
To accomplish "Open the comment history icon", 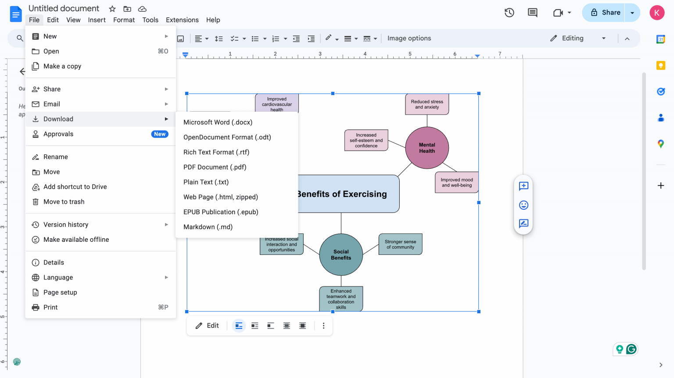I will [532, 13].
